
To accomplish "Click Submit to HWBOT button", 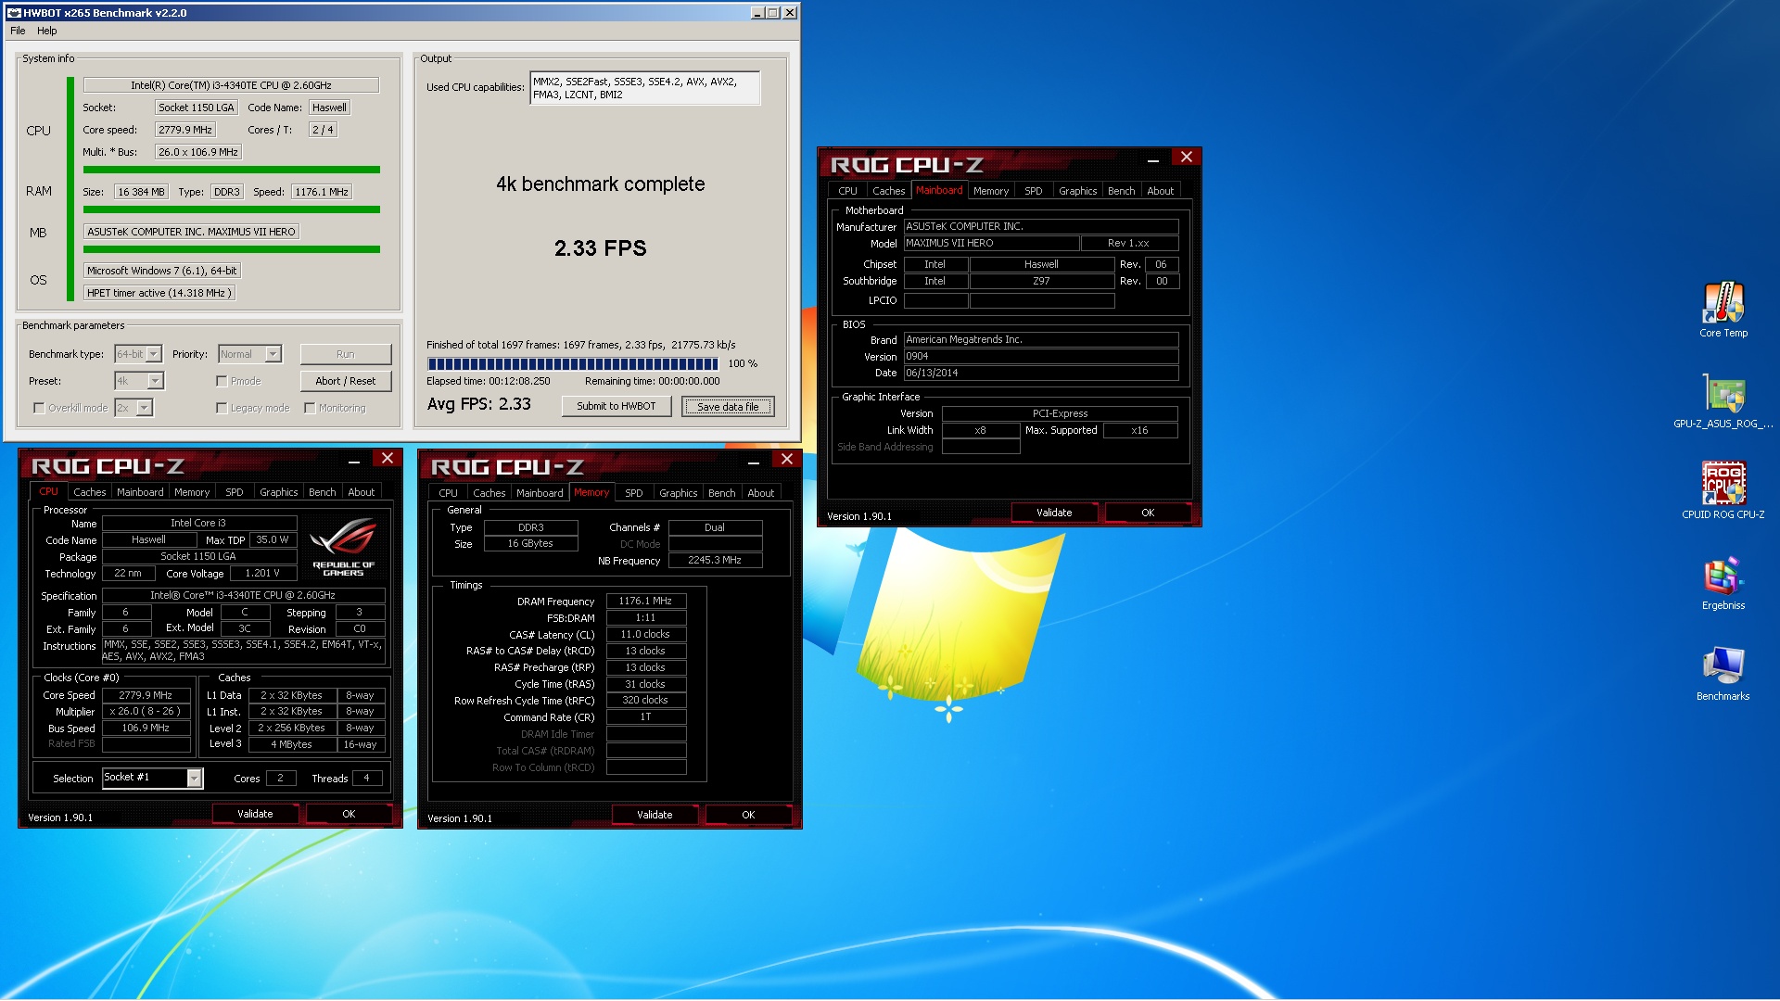I will pos(617,406).
